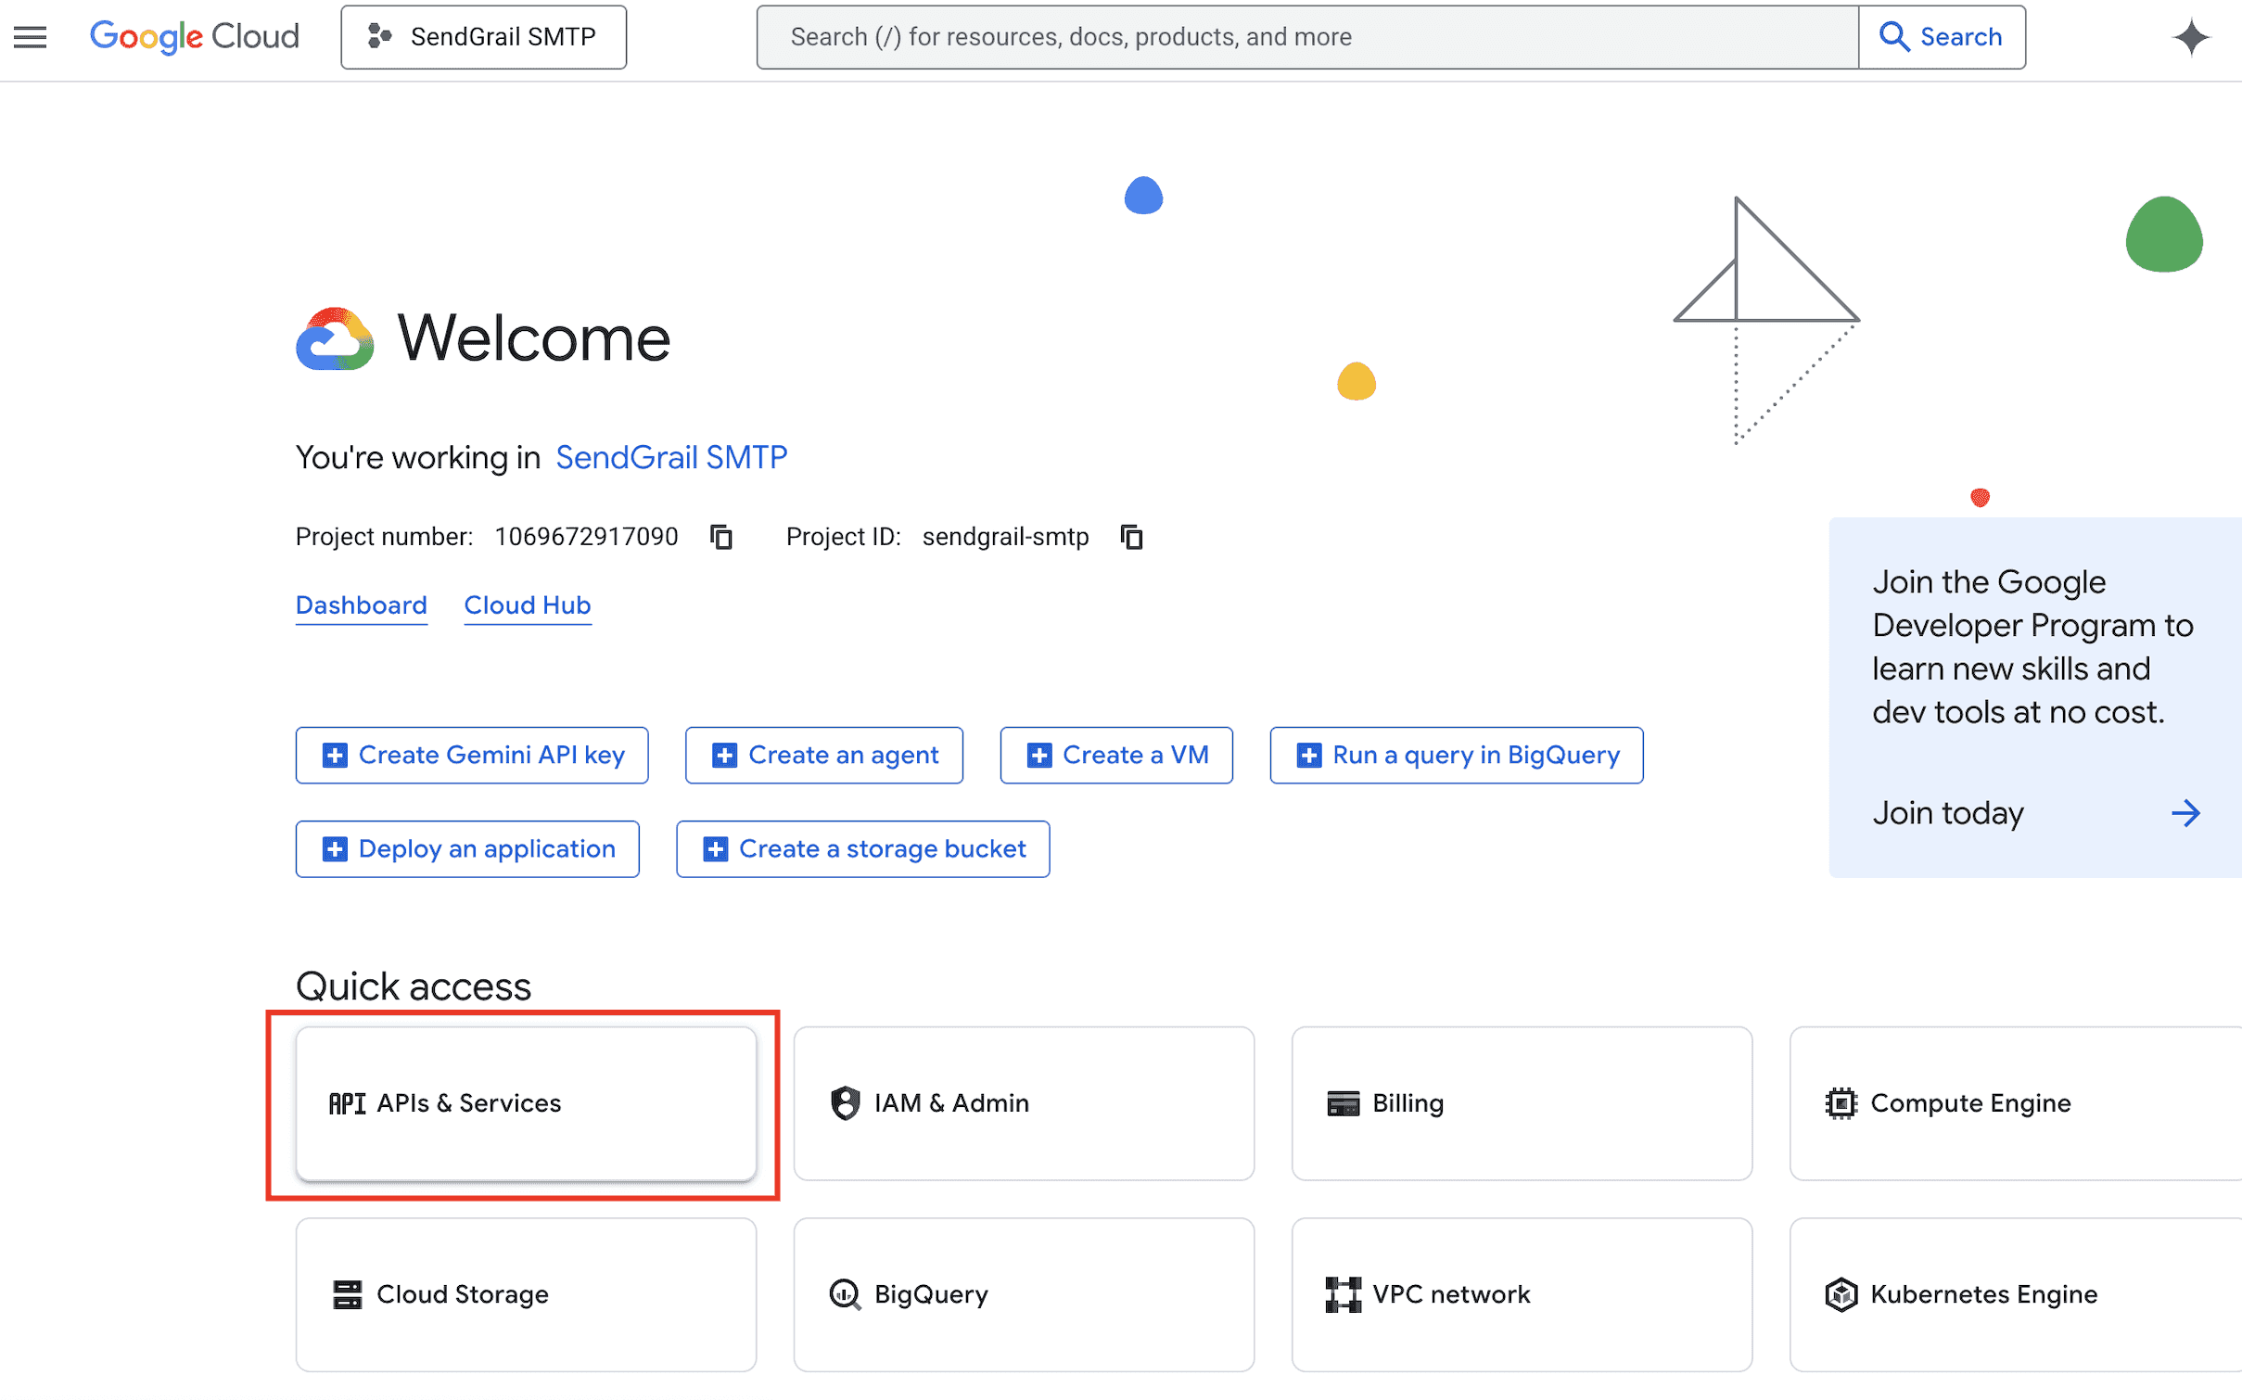Click the Cloud Storage icon
The image size is (2242, 1400).
(x=347, y=1294)
